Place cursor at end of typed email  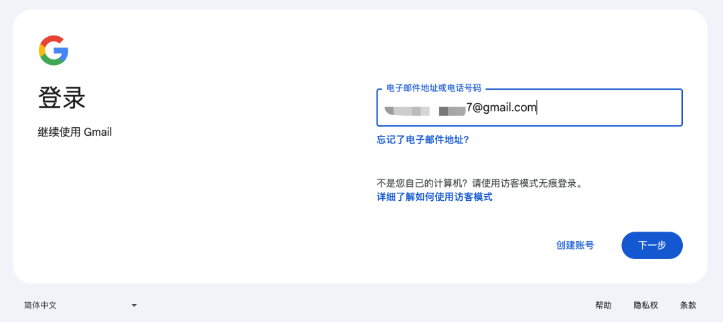[537, 108]
